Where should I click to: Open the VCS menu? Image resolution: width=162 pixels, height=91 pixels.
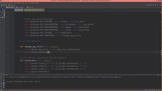pos(29,3)
